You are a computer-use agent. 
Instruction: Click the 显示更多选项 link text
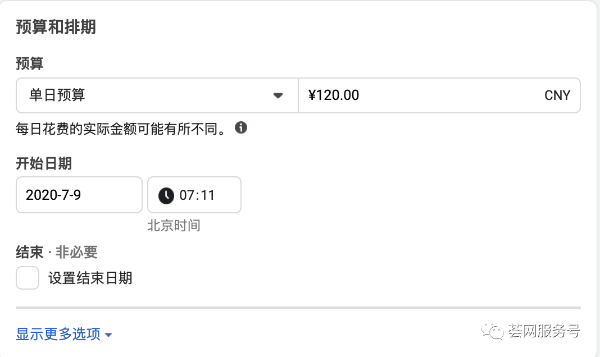coord(58,335)
